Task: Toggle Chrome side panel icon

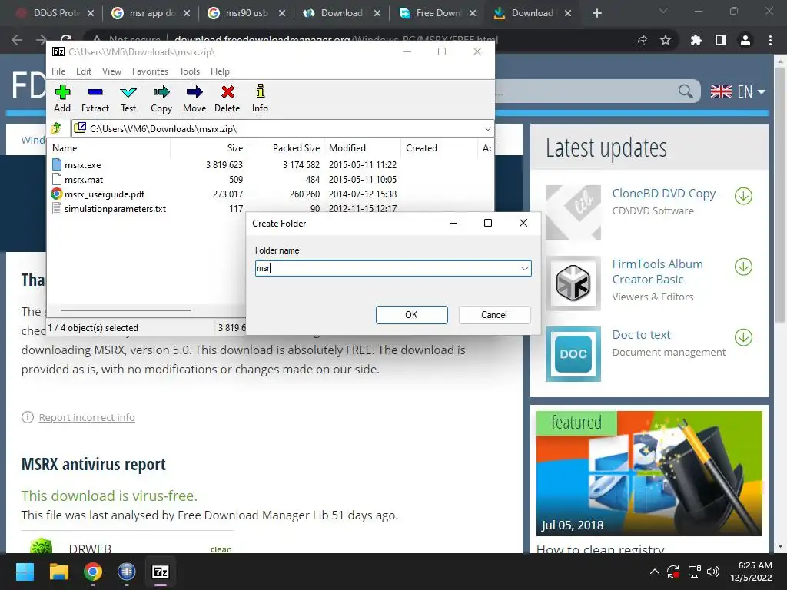Action: click(x=721, y=40)
